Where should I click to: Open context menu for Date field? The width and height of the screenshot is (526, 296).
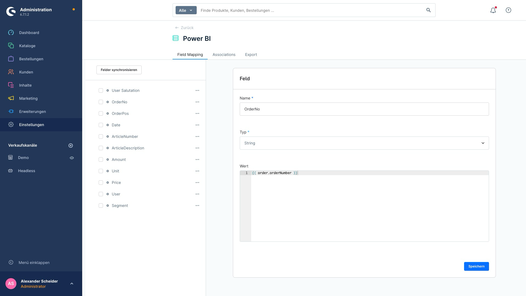[x=197, y=125]
